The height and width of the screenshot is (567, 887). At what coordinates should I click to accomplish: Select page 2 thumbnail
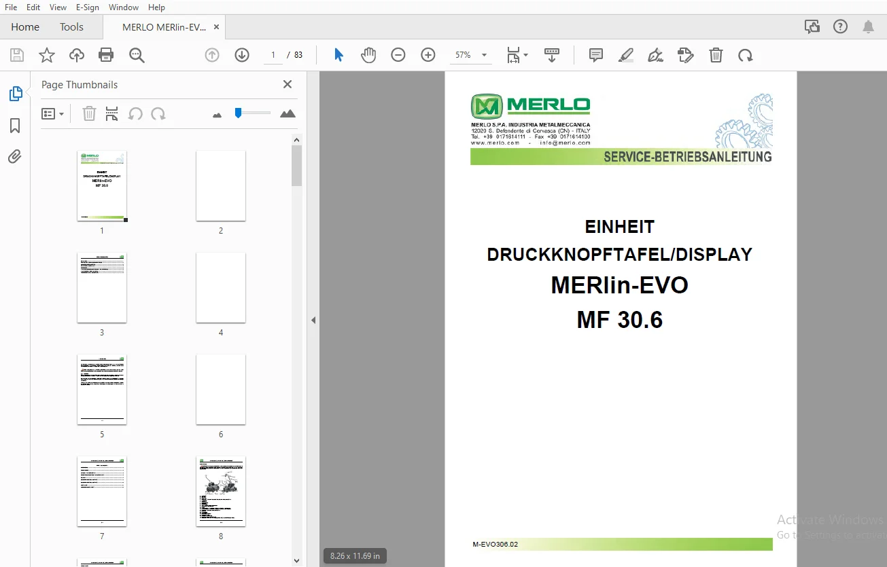coord(221,186)
